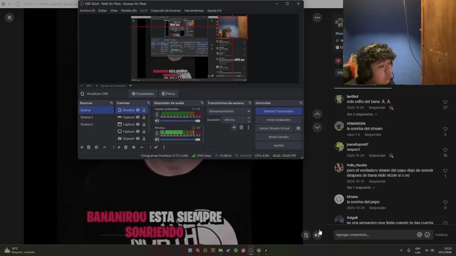
Task: Go to previous TikTok video arrow
Action: pyautogui.click(x=317, y=114)
